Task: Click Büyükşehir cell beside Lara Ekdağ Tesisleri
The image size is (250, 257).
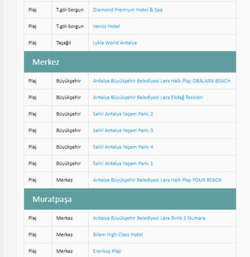Action: pos(68,97)
